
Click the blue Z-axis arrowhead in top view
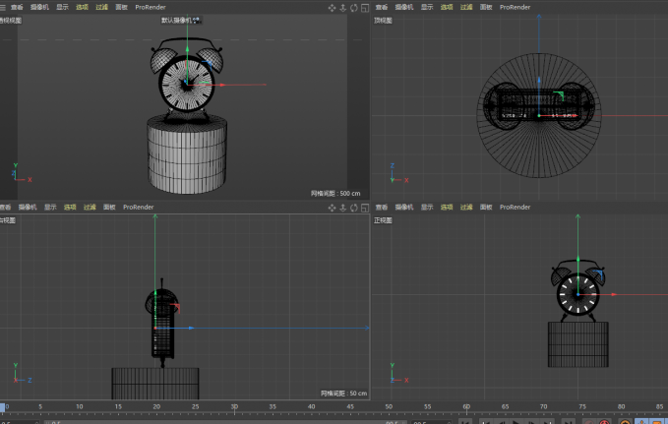coord(539,80)
